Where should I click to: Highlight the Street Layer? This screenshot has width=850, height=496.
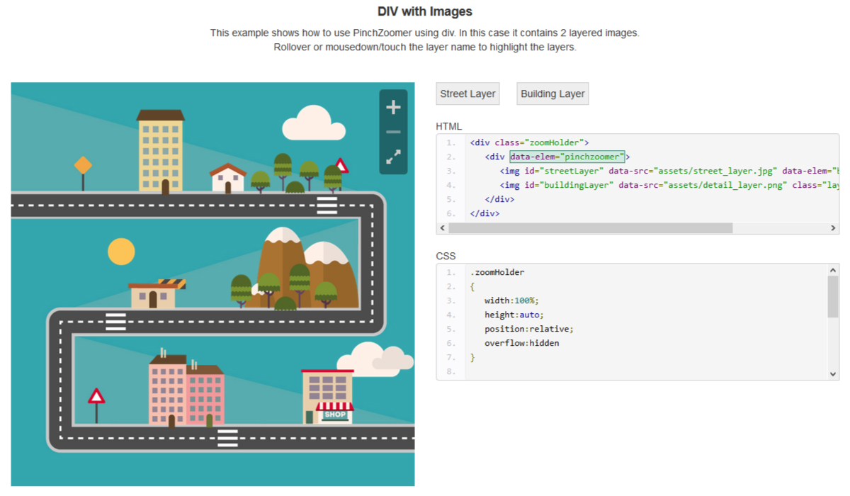pyautogui.click(x=467, y=94)
